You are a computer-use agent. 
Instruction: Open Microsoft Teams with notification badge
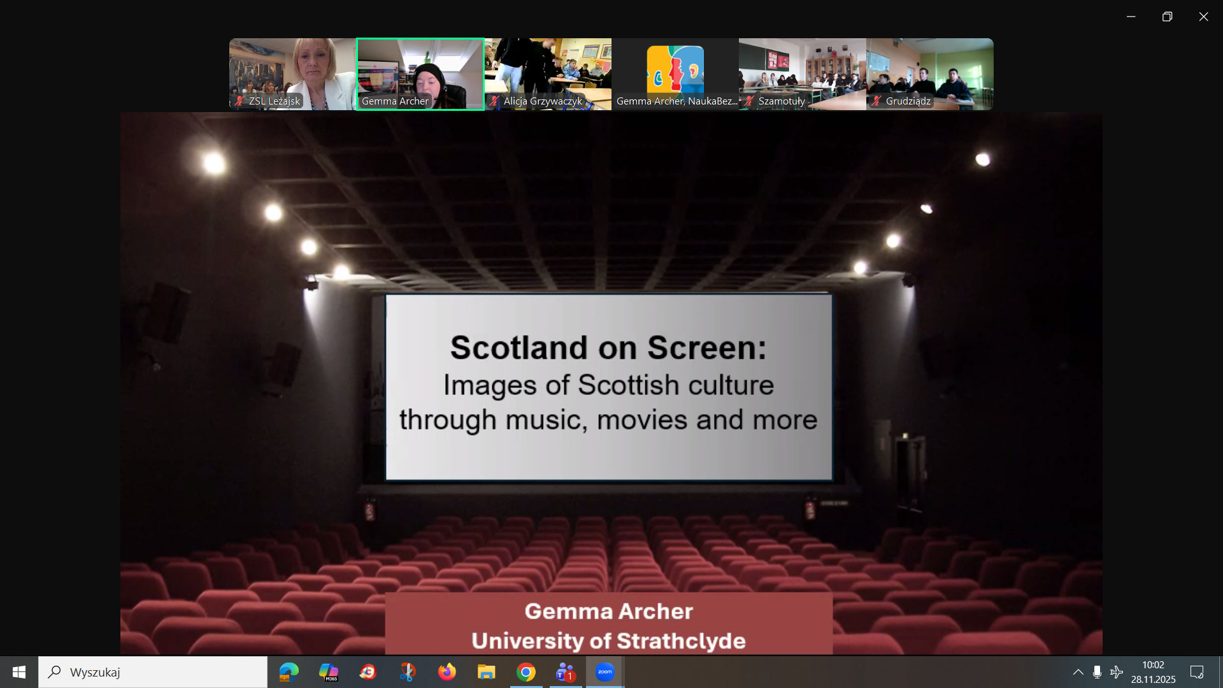tap(566, 672)
